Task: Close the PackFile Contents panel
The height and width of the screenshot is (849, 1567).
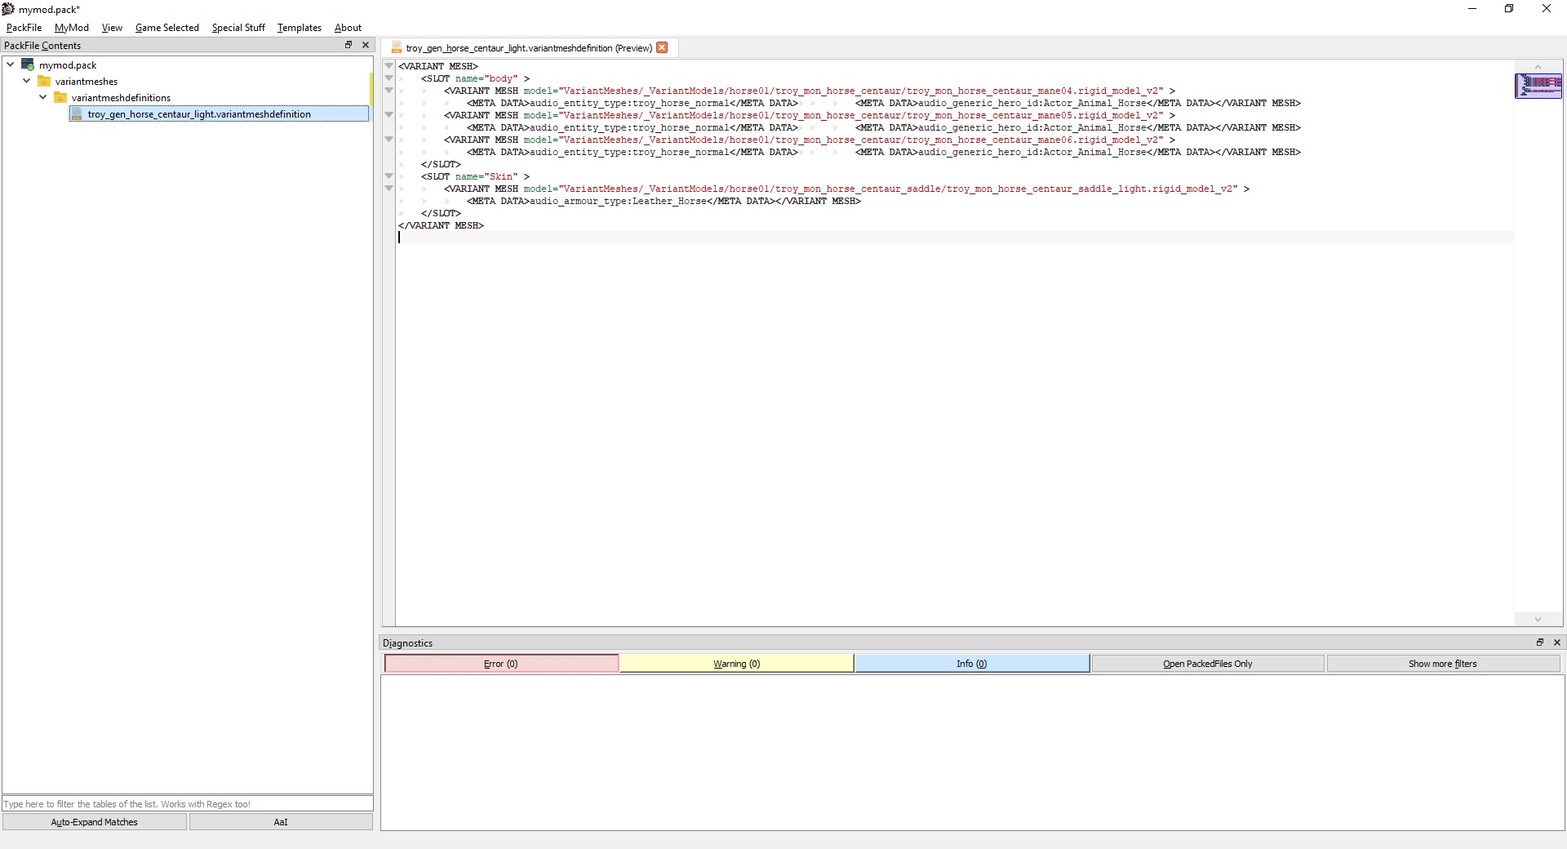Action: 365,45
